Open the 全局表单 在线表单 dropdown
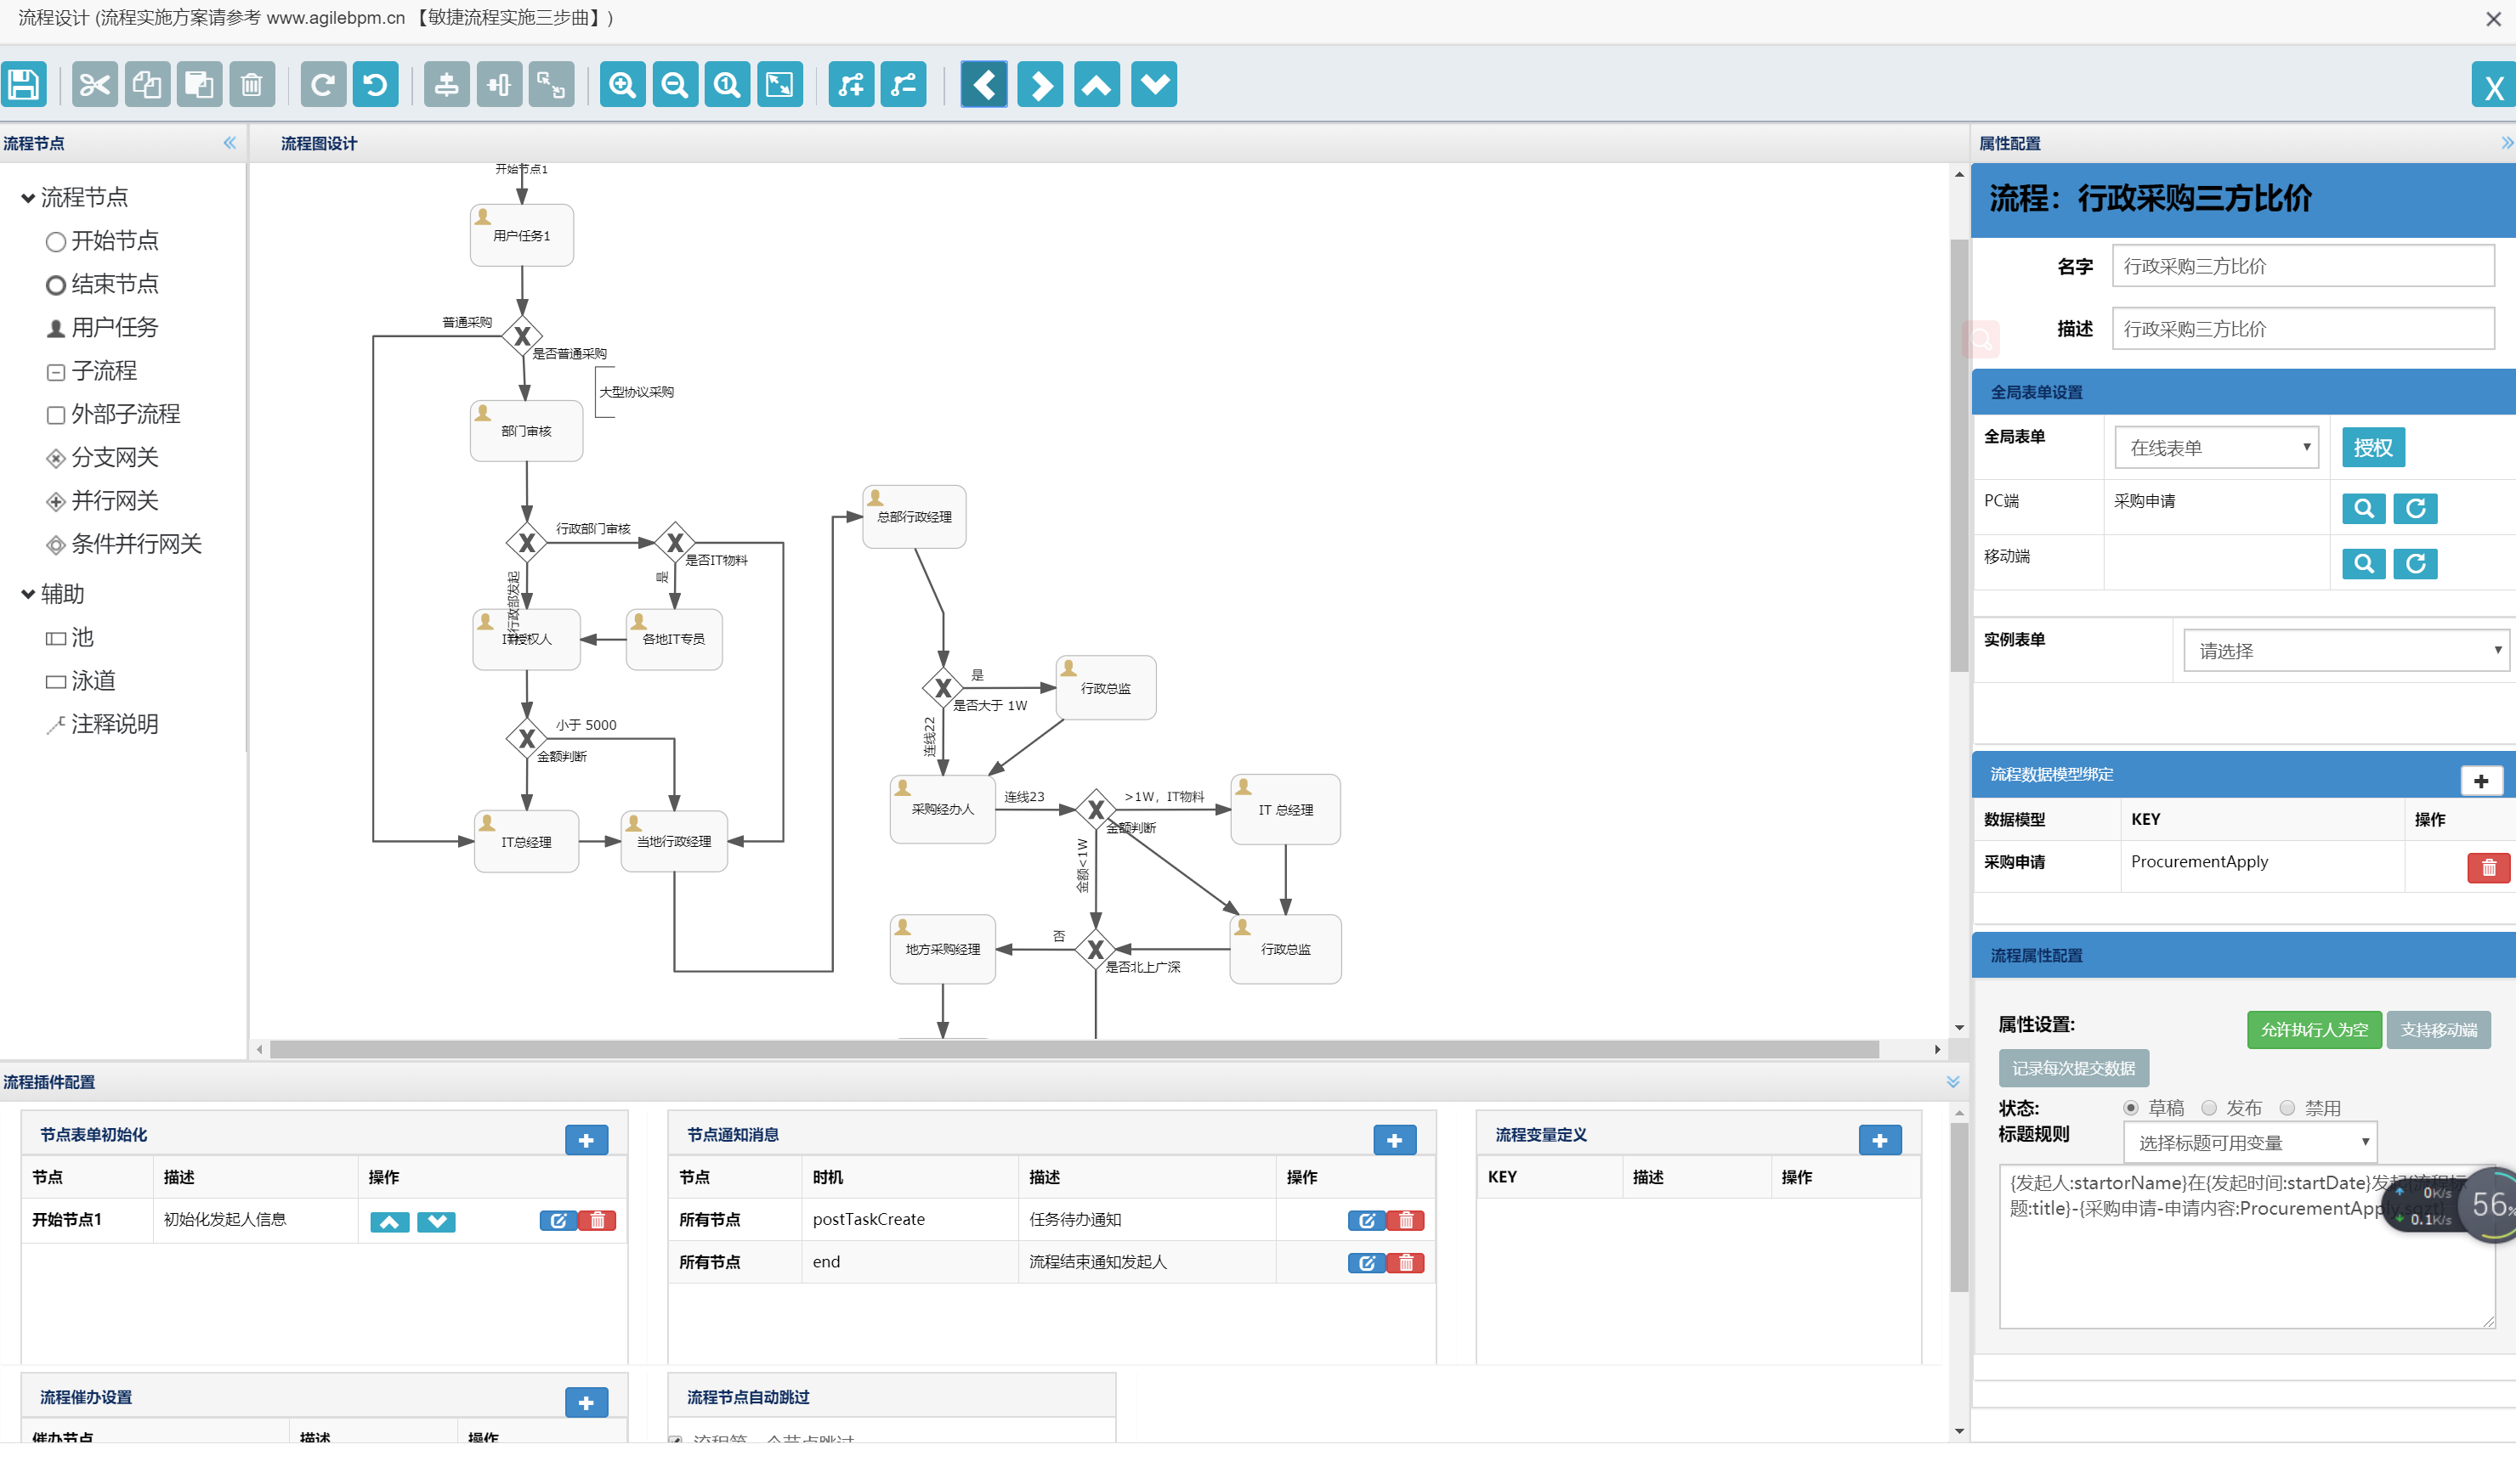Image resolution: width=2516 pixels, height=1484 pixels. tap(2216, 448)
